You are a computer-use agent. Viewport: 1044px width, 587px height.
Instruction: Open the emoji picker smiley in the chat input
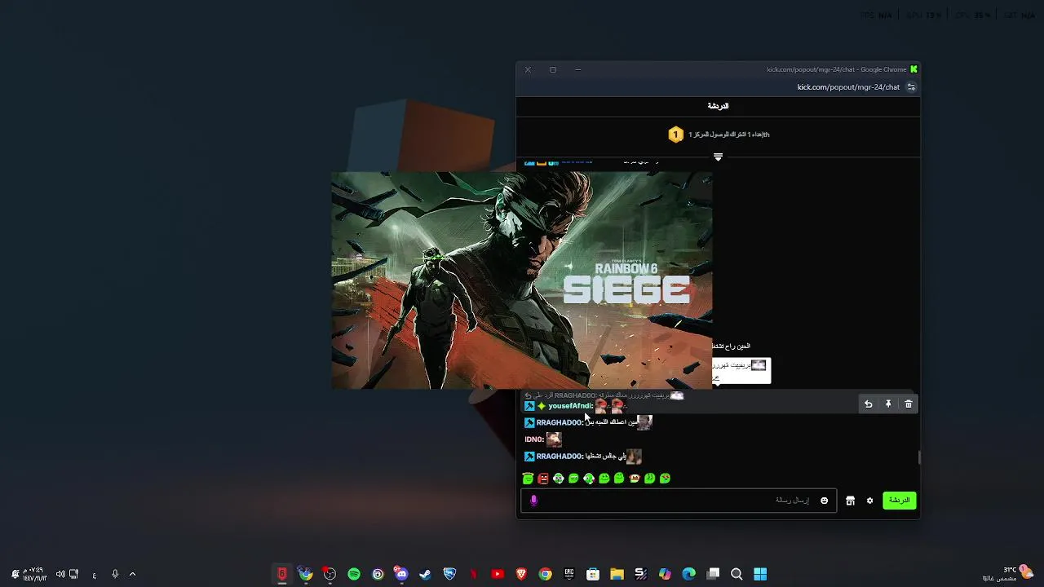pyautogui.click(x=824, y=501)
